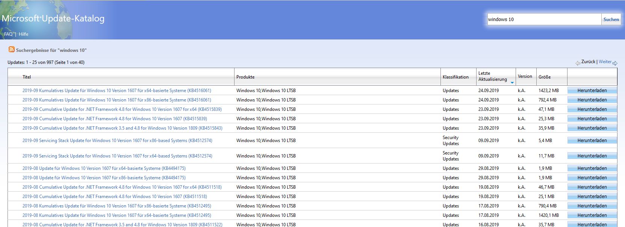Click Herunterladen for the 25,1 MB update

592,197
